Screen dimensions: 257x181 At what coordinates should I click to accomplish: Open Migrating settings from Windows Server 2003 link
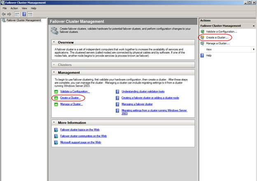[154, 112]
